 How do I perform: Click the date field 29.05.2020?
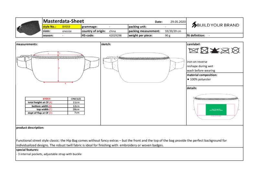point(178,22)
